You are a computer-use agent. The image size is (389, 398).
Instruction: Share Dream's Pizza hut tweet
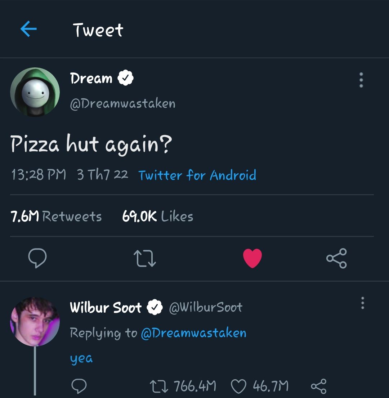click(336, 258)
